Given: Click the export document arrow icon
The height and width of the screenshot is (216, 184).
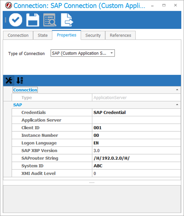Looking at the screenshot, I should (67, 20).
